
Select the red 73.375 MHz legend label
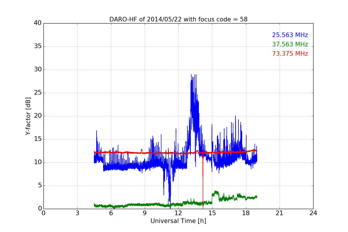pos(290,54)
